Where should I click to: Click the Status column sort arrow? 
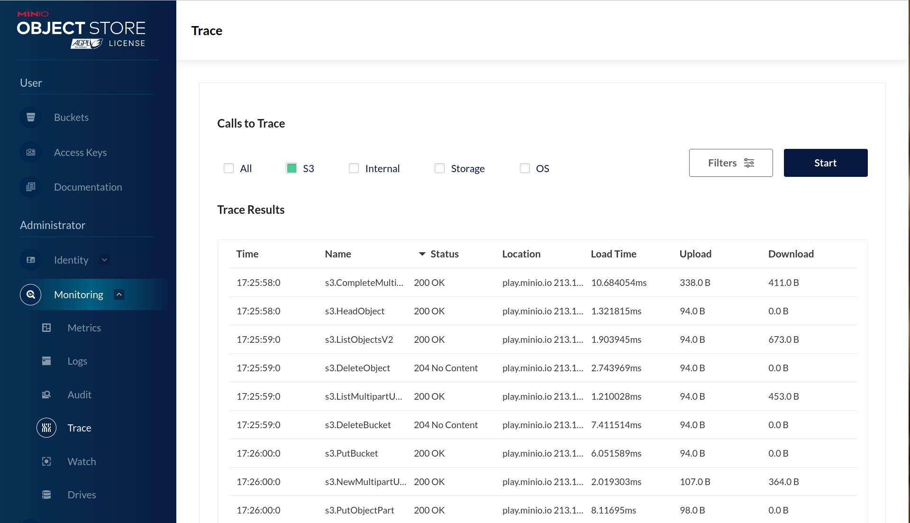tap(422, 254)
